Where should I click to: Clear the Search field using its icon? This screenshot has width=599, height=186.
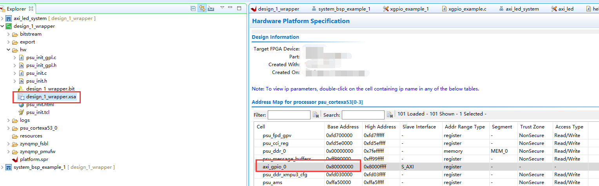click(390, 115)
